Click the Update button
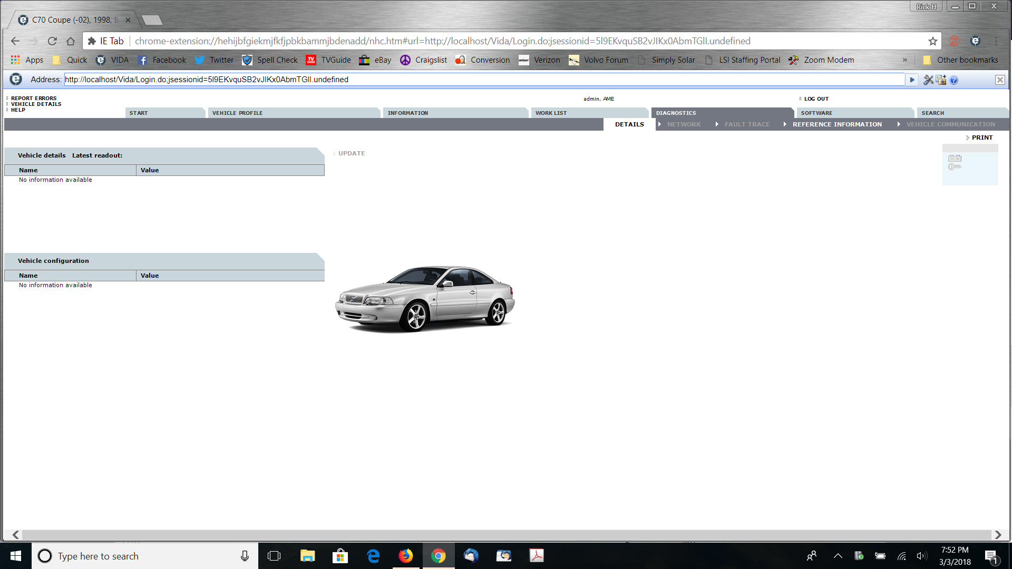1012x569 pixels. point(352,153)
